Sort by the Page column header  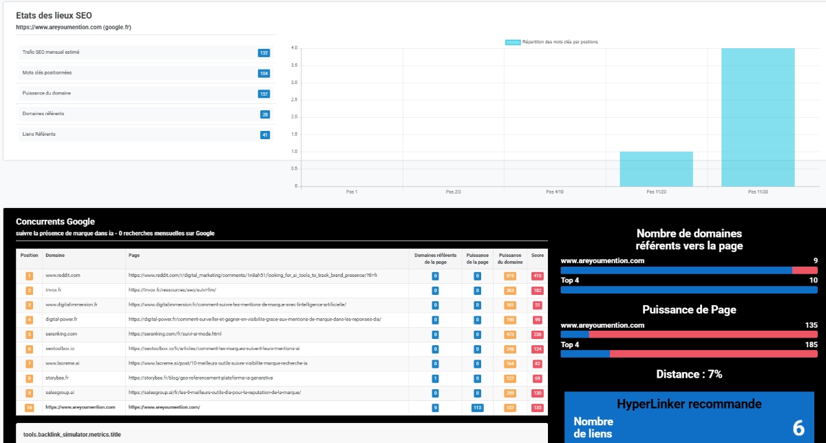coord(134,255)
